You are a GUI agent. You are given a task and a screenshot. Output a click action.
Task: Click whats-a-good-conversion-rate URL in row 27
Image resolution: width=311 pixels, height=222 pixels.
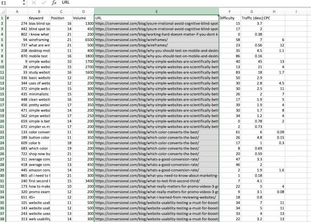click(156, 159)
